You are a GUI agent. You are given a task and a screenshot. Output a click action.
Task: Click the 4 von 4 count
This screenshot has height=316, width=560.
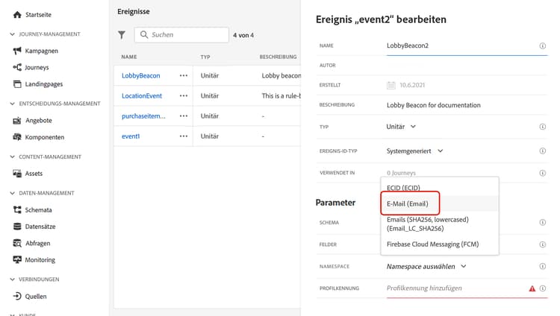pyautogui.click(x=243, y=35)
